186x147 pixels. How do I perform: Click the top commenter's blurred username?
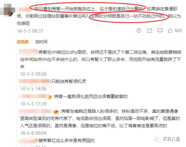pyautogui.click(x=24, y=8)
